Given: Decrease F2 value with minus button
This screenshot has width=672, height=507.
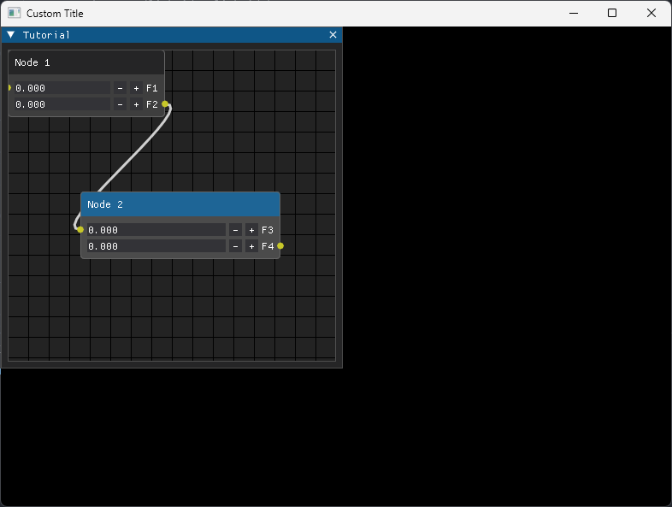Looking at the screenshot, I should pos(120,104).
